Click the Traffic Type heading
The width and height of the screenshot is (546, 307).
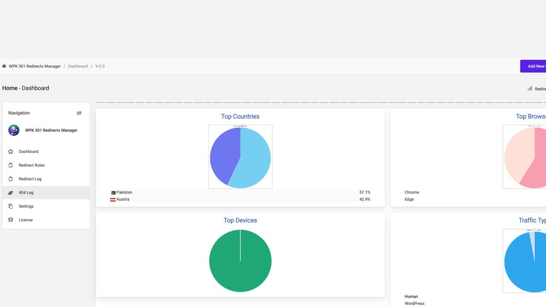click(532, 220)
